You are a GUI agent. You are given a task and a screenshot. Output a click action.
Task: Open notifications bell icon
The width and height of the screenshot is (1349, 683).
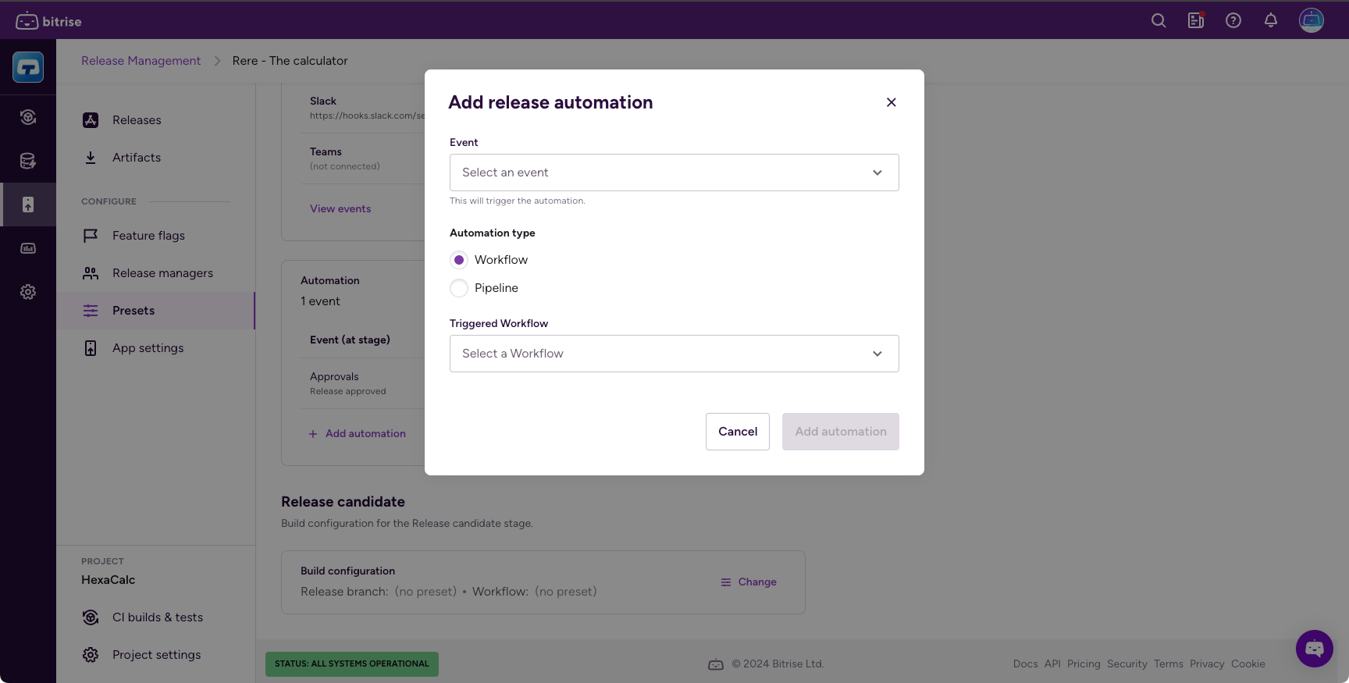click(x=1271, y=21)
